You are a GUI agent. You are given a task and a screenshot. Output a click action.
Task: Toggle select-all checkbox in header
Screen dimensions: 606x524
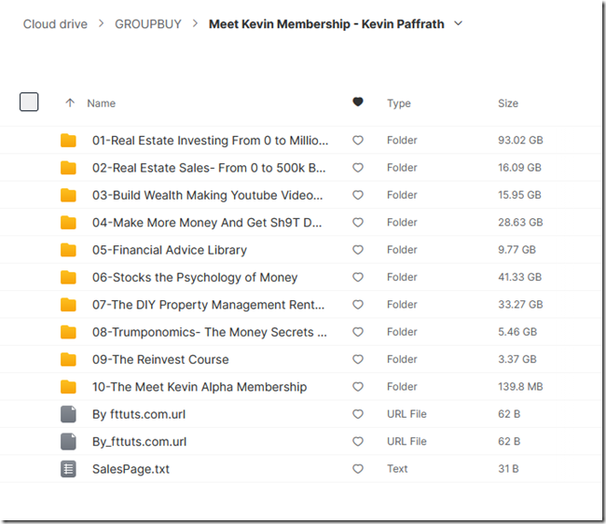[x=29, y=102]
